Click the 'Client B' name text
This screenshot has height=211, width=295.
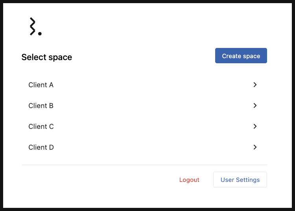tap(41, 106)
